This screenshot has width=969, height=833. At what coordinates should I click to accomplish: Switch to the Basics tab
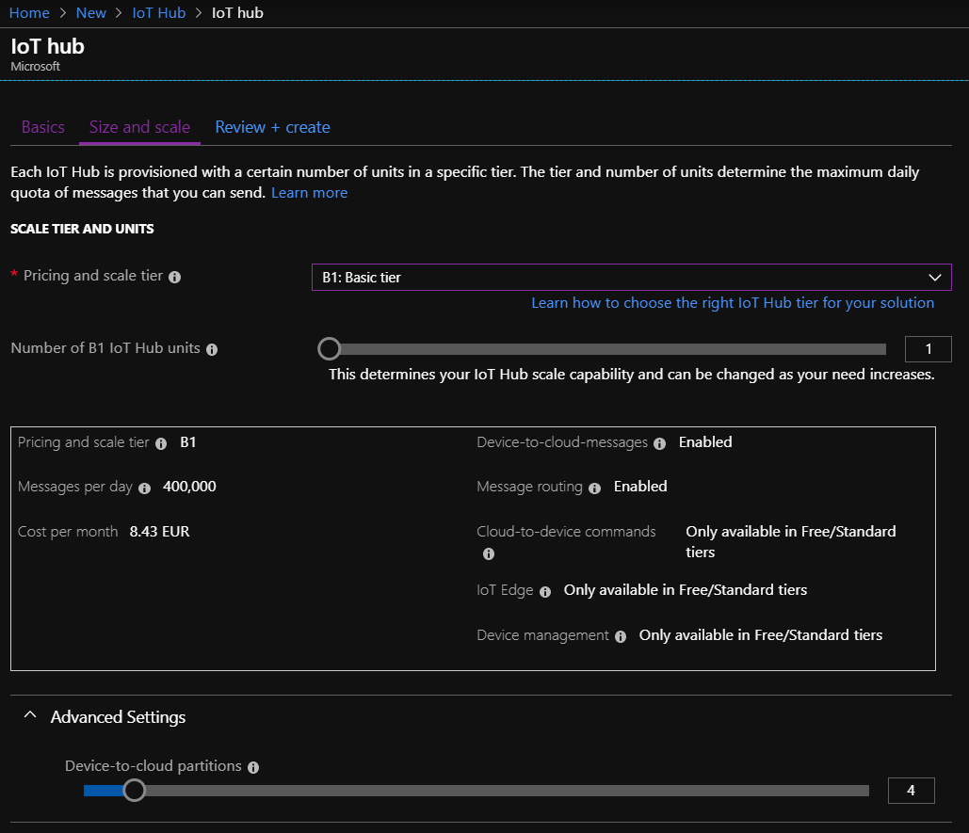pyautogui.click(x=42, y=127)
